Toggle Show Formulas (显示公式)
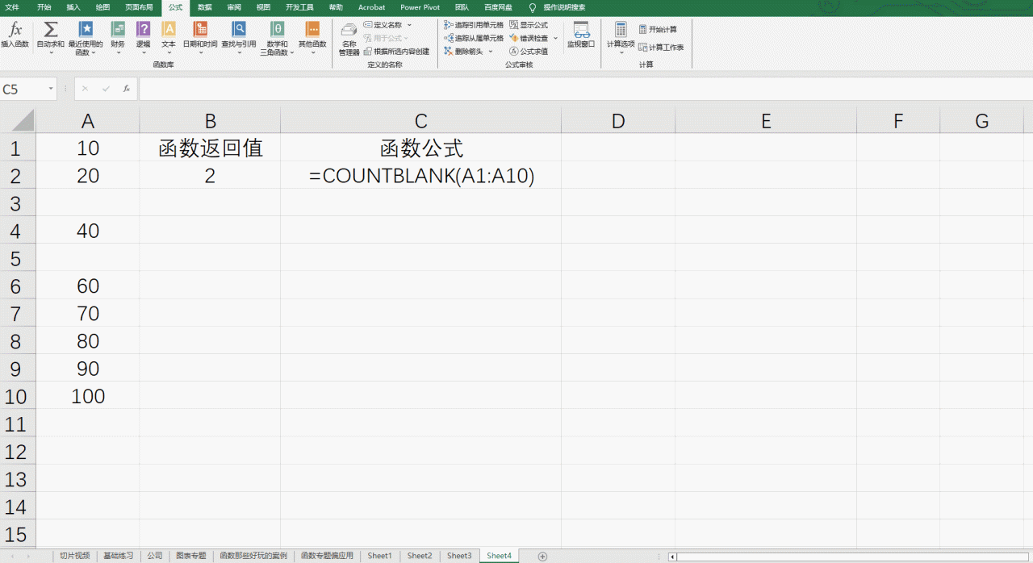Screen dimensions: 1033x563 pos(529,25)
